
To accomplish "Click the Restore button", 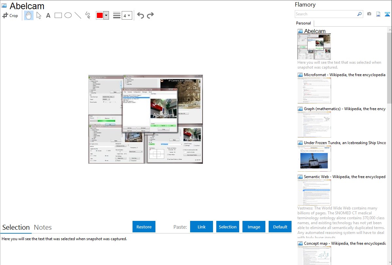I will click(144, 227).
